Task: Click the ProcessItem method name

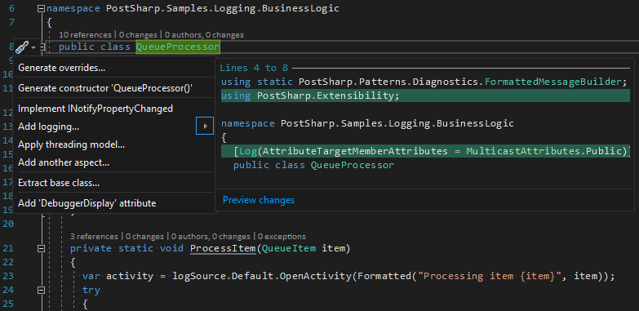Action: pyautogui.click(x=223, y=248)
